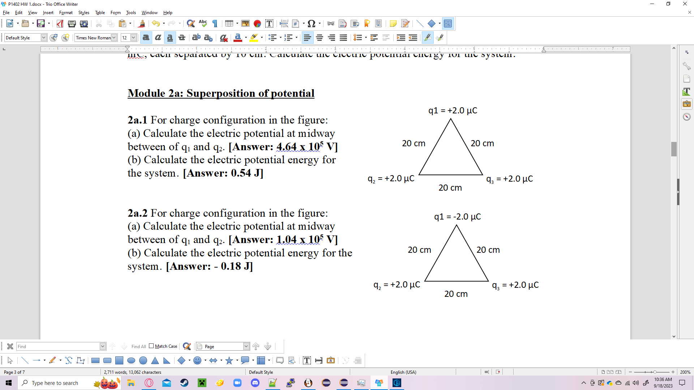Open the font size dropdown
The height and width of the screenshot is (390, 694).
pyautogui.click(x=133, y=37)
